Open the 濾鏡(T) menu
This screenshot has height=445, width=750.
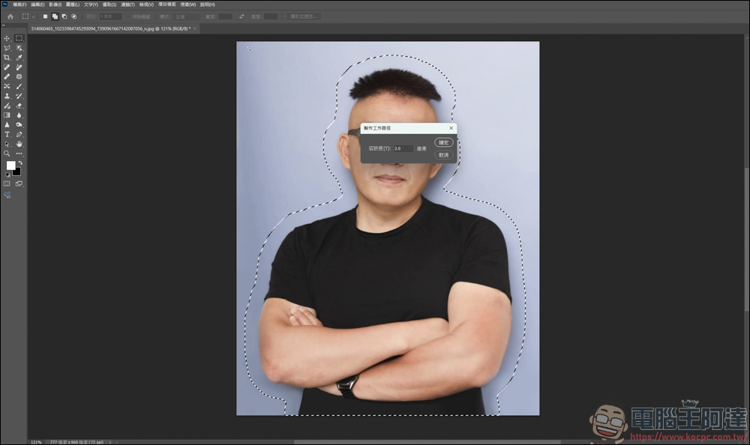[x=127, y=4]
